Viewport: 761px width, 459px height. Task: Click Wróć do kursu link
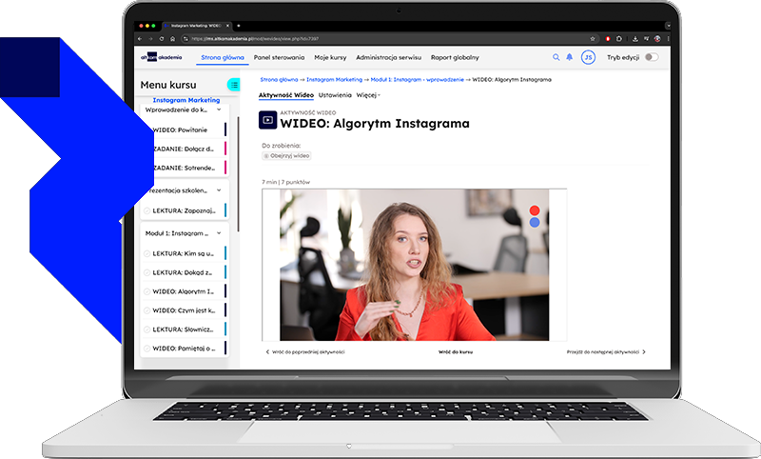tap(456, 351)
